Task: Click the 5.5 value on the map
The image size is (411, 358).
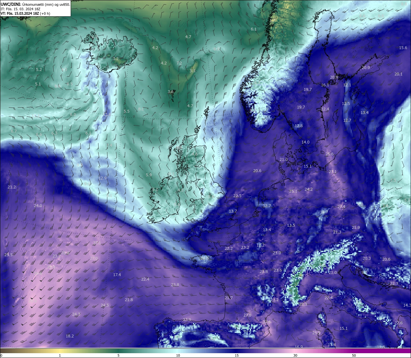Action: [127, 111]
